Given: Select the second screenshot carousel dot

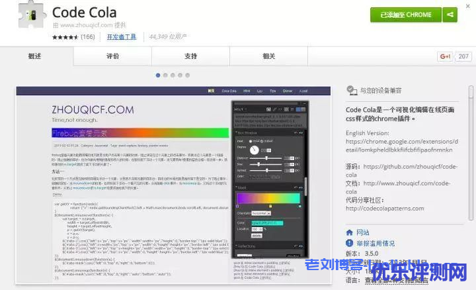Looking at the screenshot, I should tap(165, 75).
